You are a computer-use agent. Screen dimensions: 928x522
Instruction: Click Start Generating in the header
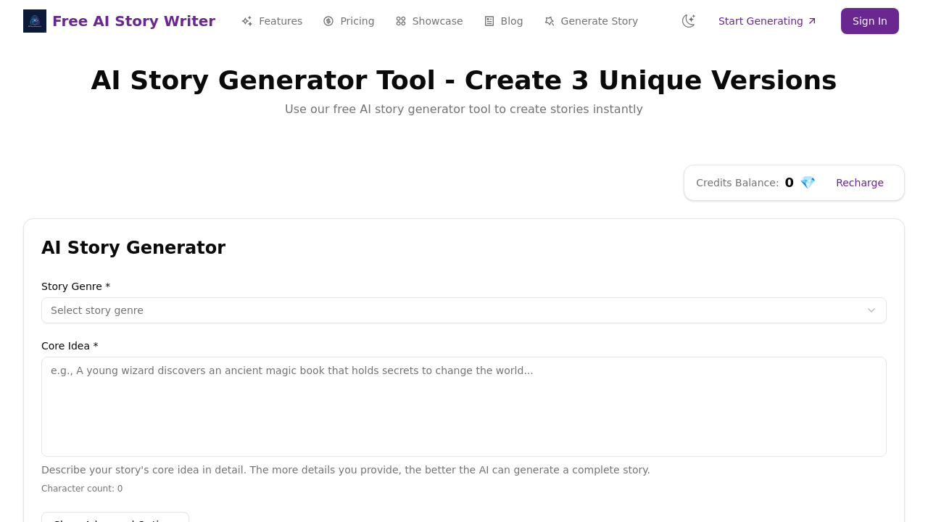761,20
